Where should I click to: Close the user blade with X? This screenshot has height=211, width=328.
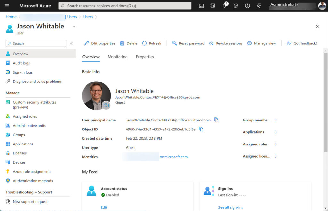pyautogui.click(x=317, y=27)
